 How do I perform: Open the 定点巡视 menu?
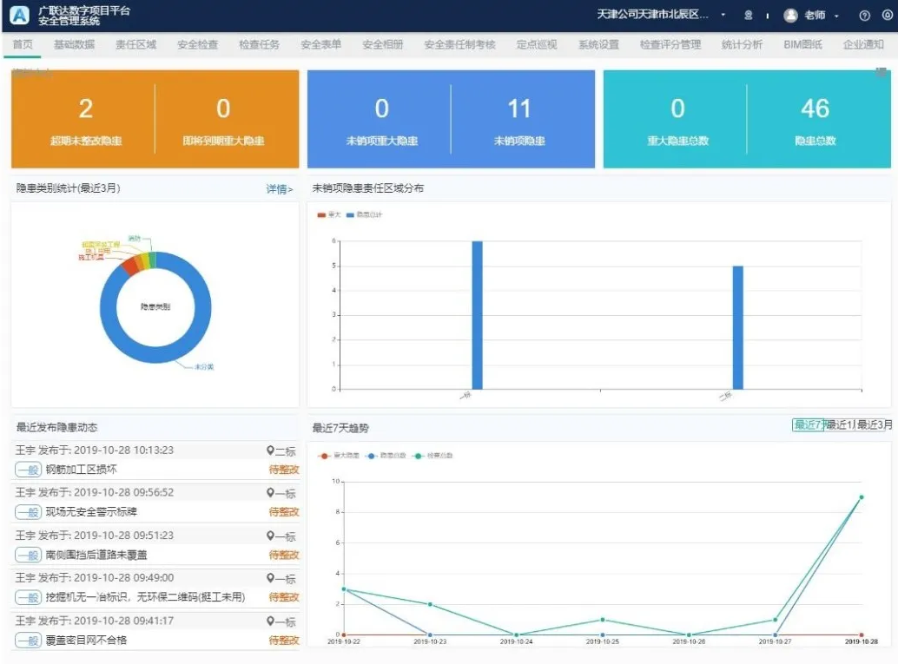(537, 44)
